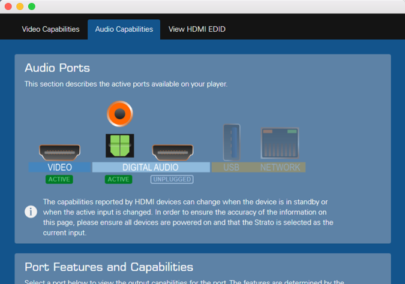
Task: Click the ACTIVE badge under DIGITAL AUDIO
Action: [118, 179]
